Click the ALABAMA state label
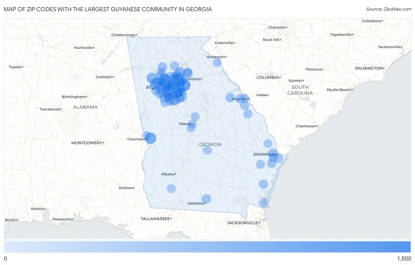 point(85,107)
